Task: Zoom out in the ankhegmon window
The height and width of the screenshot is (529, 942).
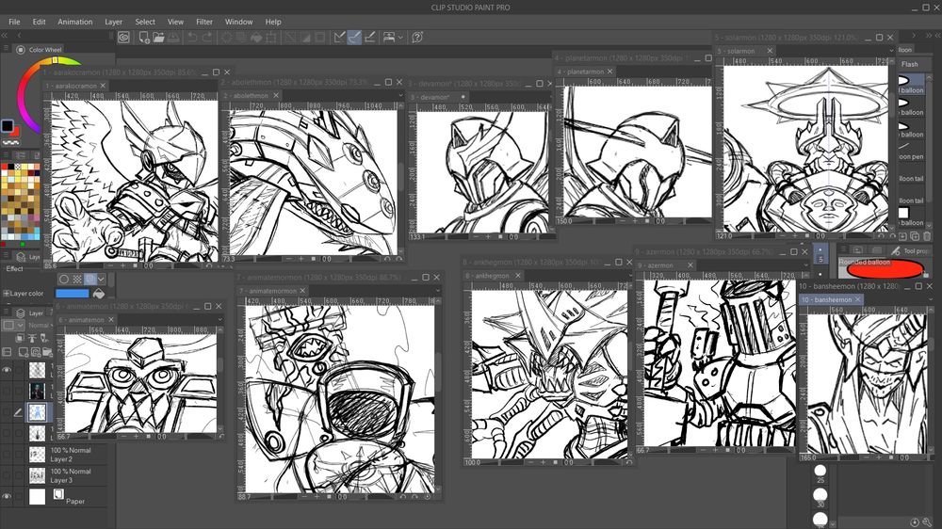Action: (x=529, y=462)
